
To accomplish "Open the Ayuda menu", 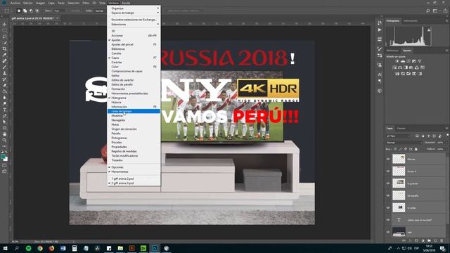I will click(x=126, y=3).
